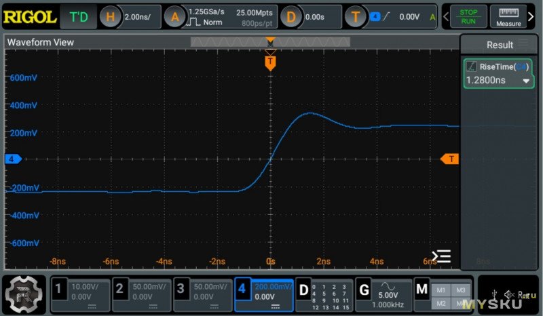The height and width of the screenshot is (316, 543).
Task: Open trigger settings (T icon)
Action: (x=356, y=17)
